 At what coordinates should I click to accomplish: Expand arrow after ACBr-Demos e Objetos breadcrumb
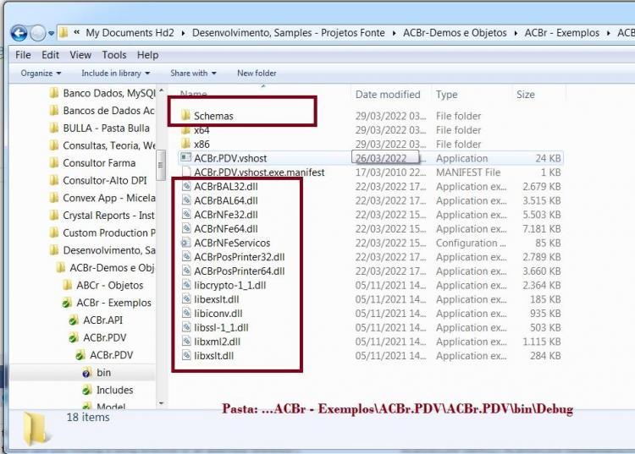click(516, 33)
